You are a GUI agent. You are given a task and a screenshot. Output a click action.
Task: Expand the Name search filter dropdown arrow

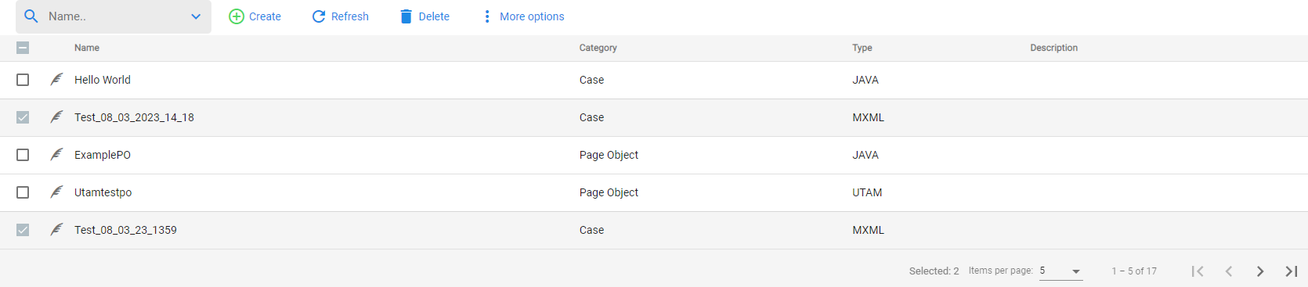coord(196,16)
